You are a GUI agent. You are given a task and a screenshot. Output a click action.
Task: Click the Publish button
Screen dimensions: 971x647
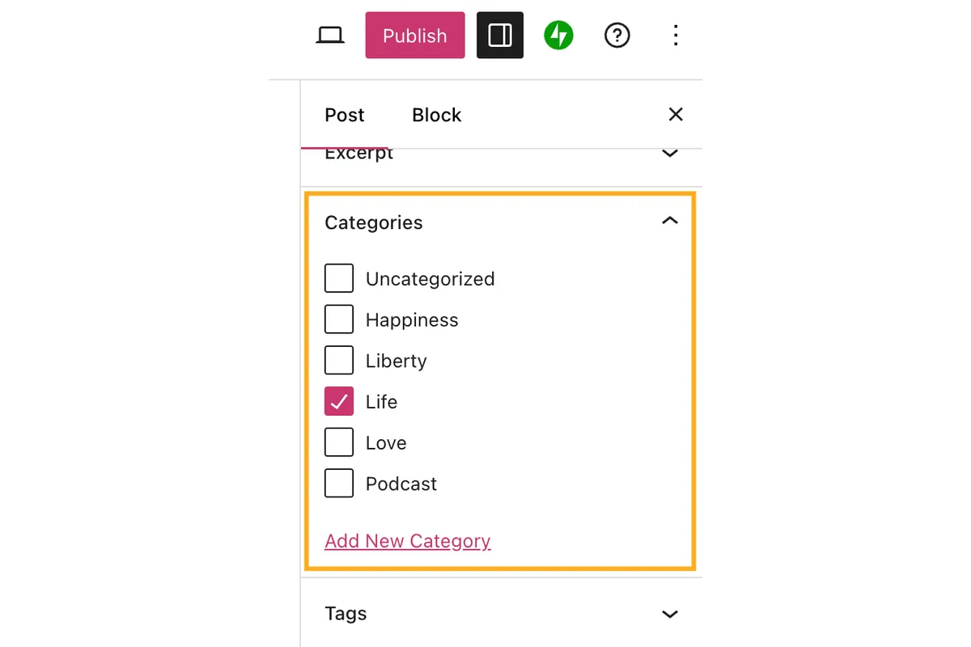pos(415,36)
